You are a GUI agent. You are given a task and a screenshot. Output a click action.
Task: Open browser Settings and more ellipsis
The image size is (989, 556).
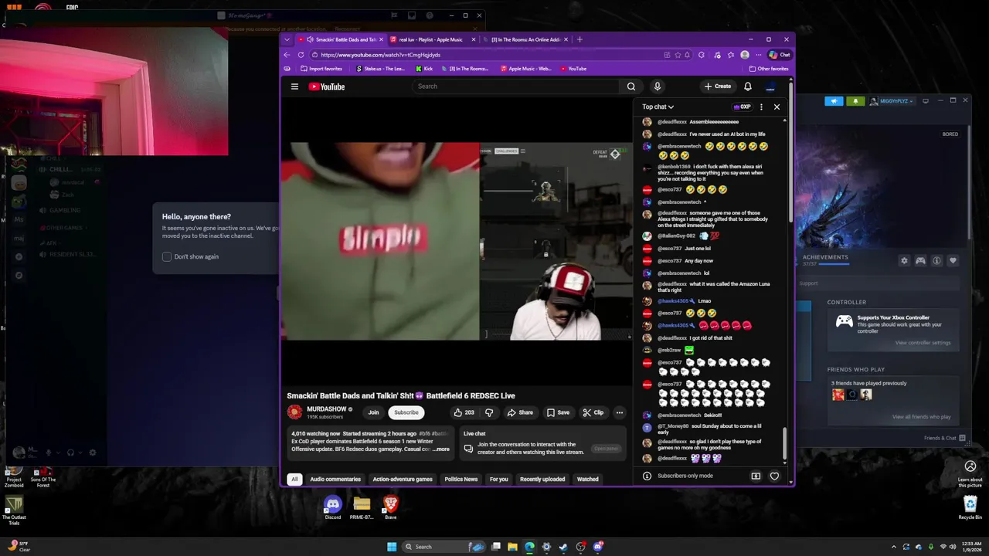tap(758, 55)
